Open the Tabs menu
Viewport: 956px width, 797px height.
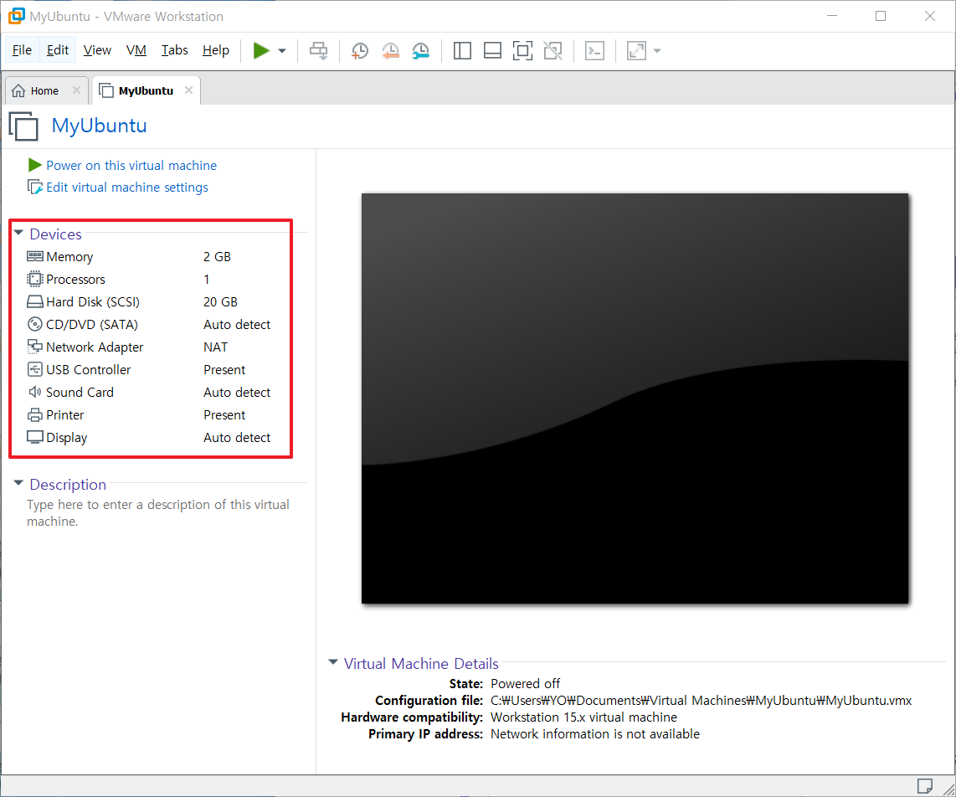click(174, 50)
